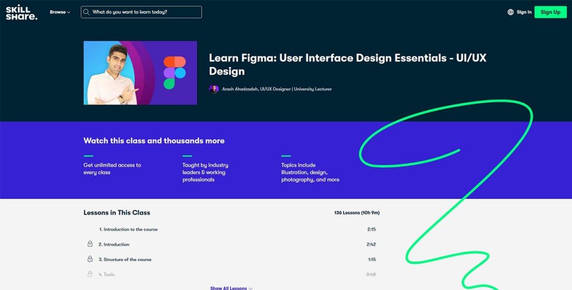Click 'Topics include illustration, design' text
Viewport: 572px width, 290px height.
point(310,172)
